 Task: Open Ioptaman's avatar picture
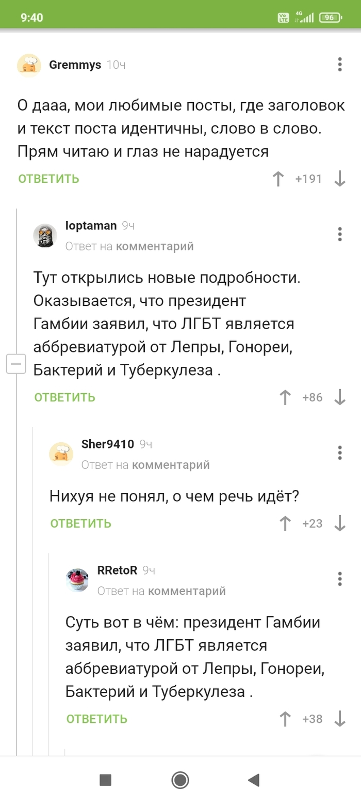tap(45, 236)
